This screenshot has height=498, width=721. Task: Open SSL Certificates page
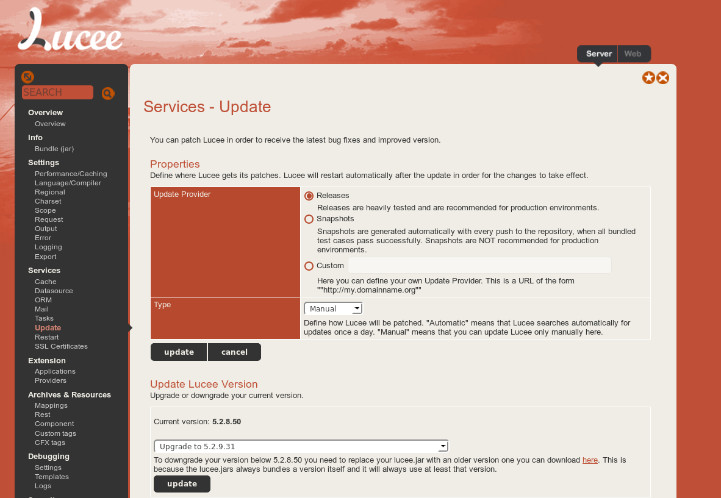pos(61,346)
